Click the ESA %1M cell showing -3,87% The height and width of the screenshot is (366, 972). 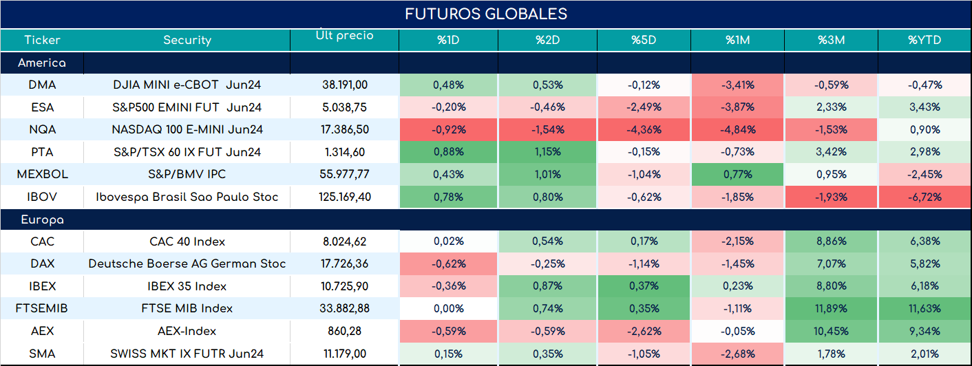[738, 107]
